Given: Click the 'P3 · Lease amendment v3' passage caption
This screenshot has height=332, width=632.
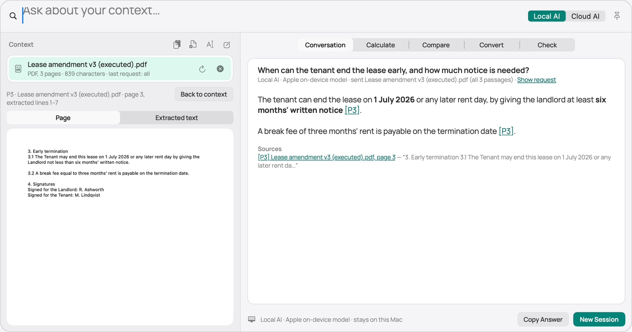Looking at the screenshot, I should coord(75,98).
